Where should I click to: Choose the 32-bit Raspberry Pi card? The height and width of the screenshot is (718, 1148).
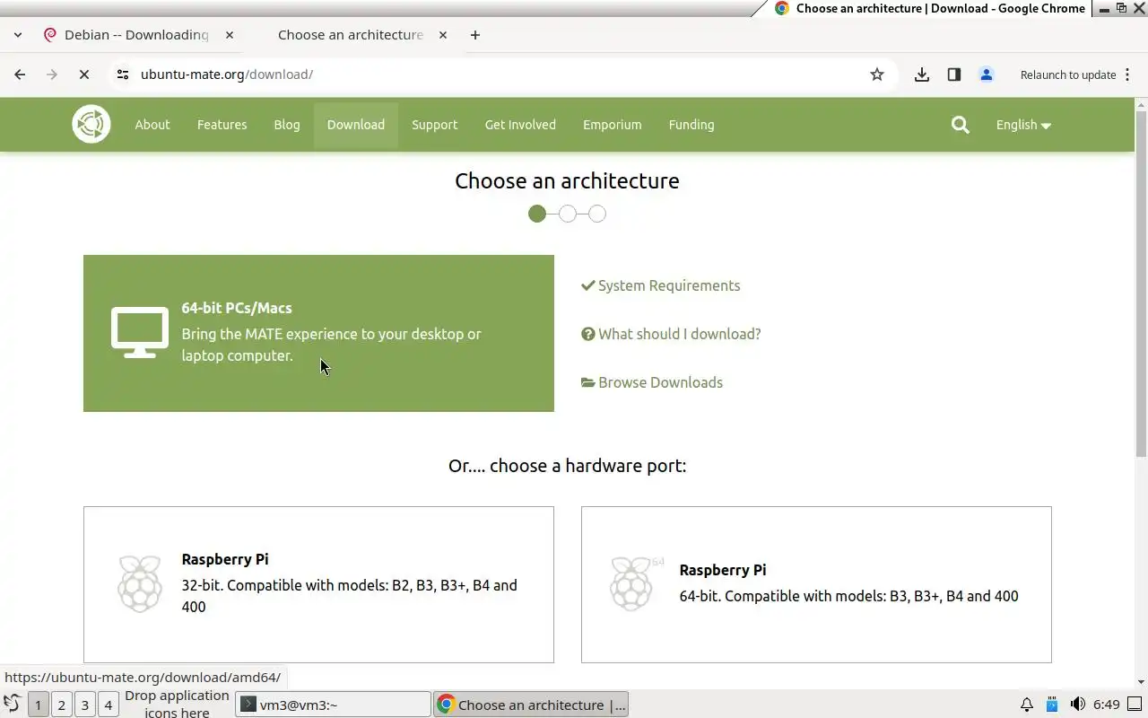coord(318,584)
